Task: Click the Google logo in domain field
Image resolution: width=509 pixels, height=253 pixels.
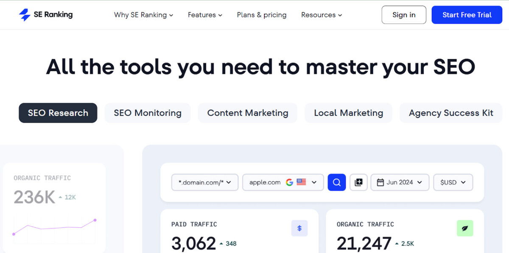Action: pyautogui.click(x=290, y=182)
